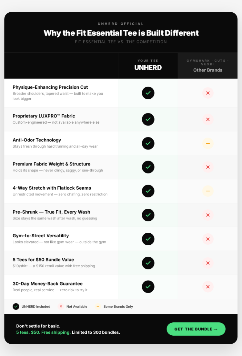Click the red X for Proprietary LUXPRO Fabric
This screenshot has height=356, width=242.
point(208,119)
